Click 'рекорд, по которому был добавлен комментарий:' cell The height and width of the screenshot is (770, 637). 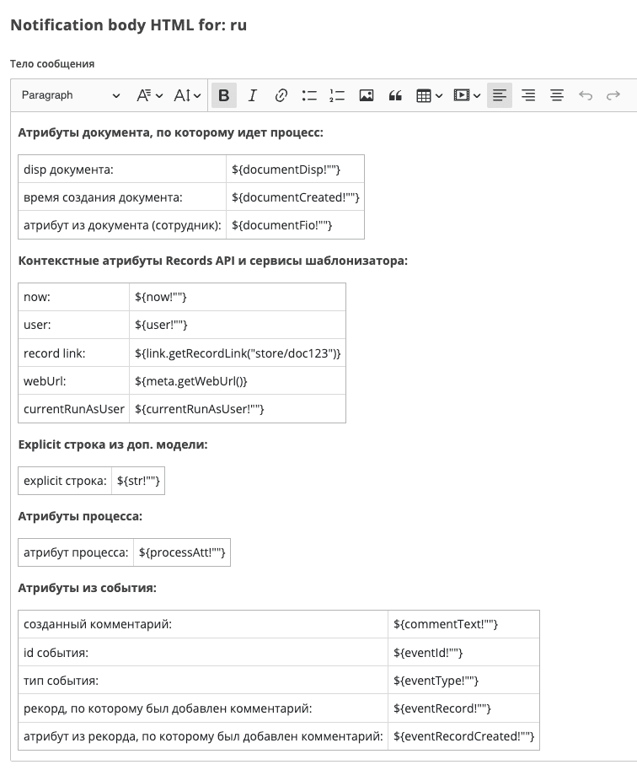coord(203,708)
